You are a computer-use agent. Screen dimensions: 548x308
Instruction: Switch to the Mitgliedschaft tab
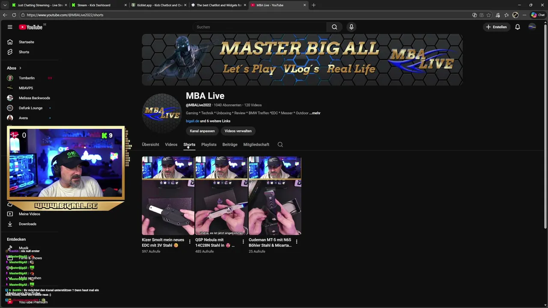click(x=256, y=145)
